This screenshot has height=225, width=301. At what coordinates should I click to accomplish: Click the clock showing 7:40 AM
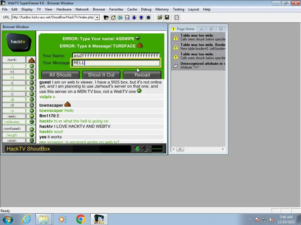click(286, 217)
